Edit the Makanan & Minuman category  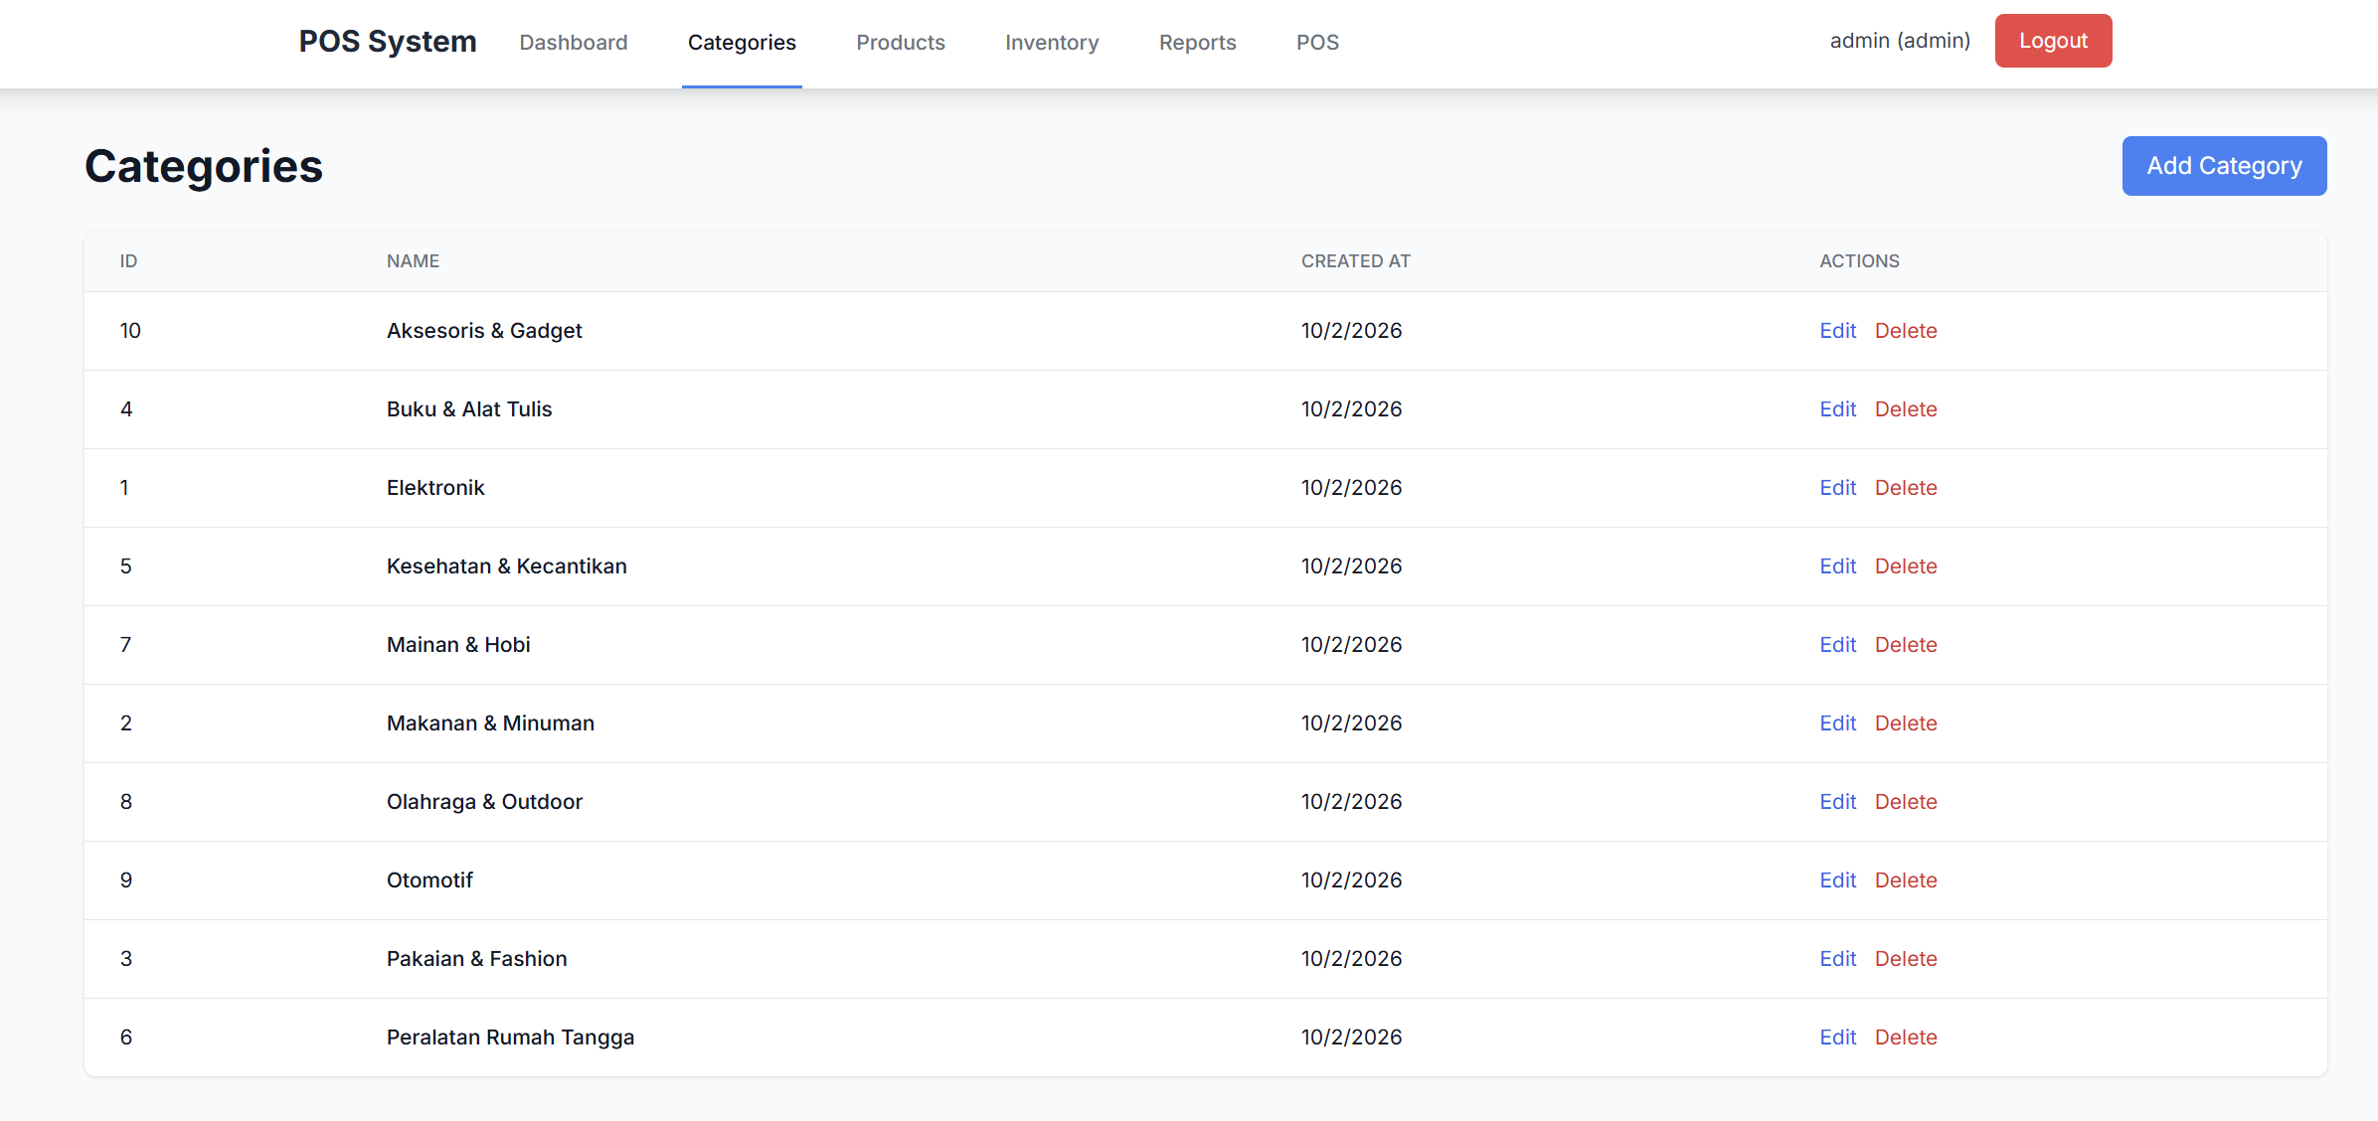click(1837, 723)
